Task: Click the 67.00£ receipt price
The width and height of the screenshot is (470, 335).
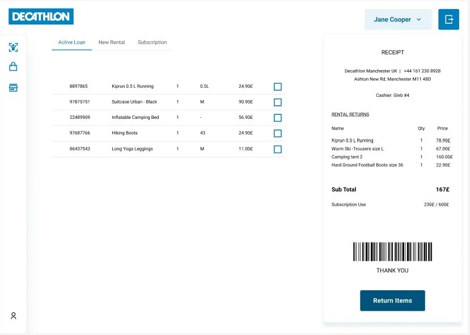Action: tap(443, 149)
